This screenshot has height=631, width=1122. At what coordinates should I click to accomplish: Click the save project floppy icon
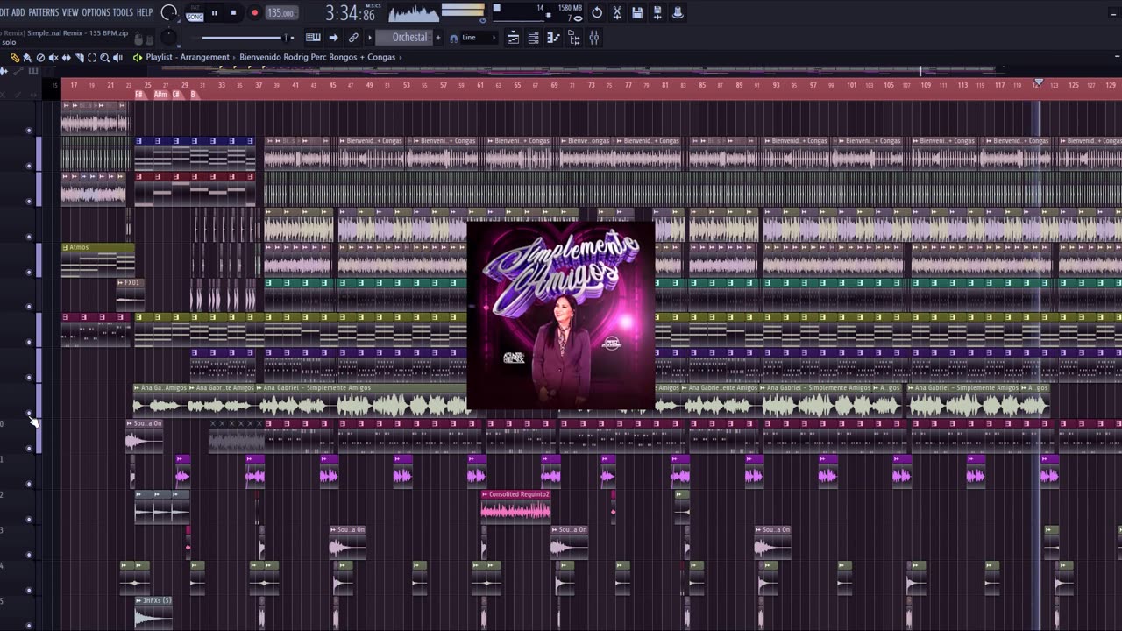coord(637,13)
